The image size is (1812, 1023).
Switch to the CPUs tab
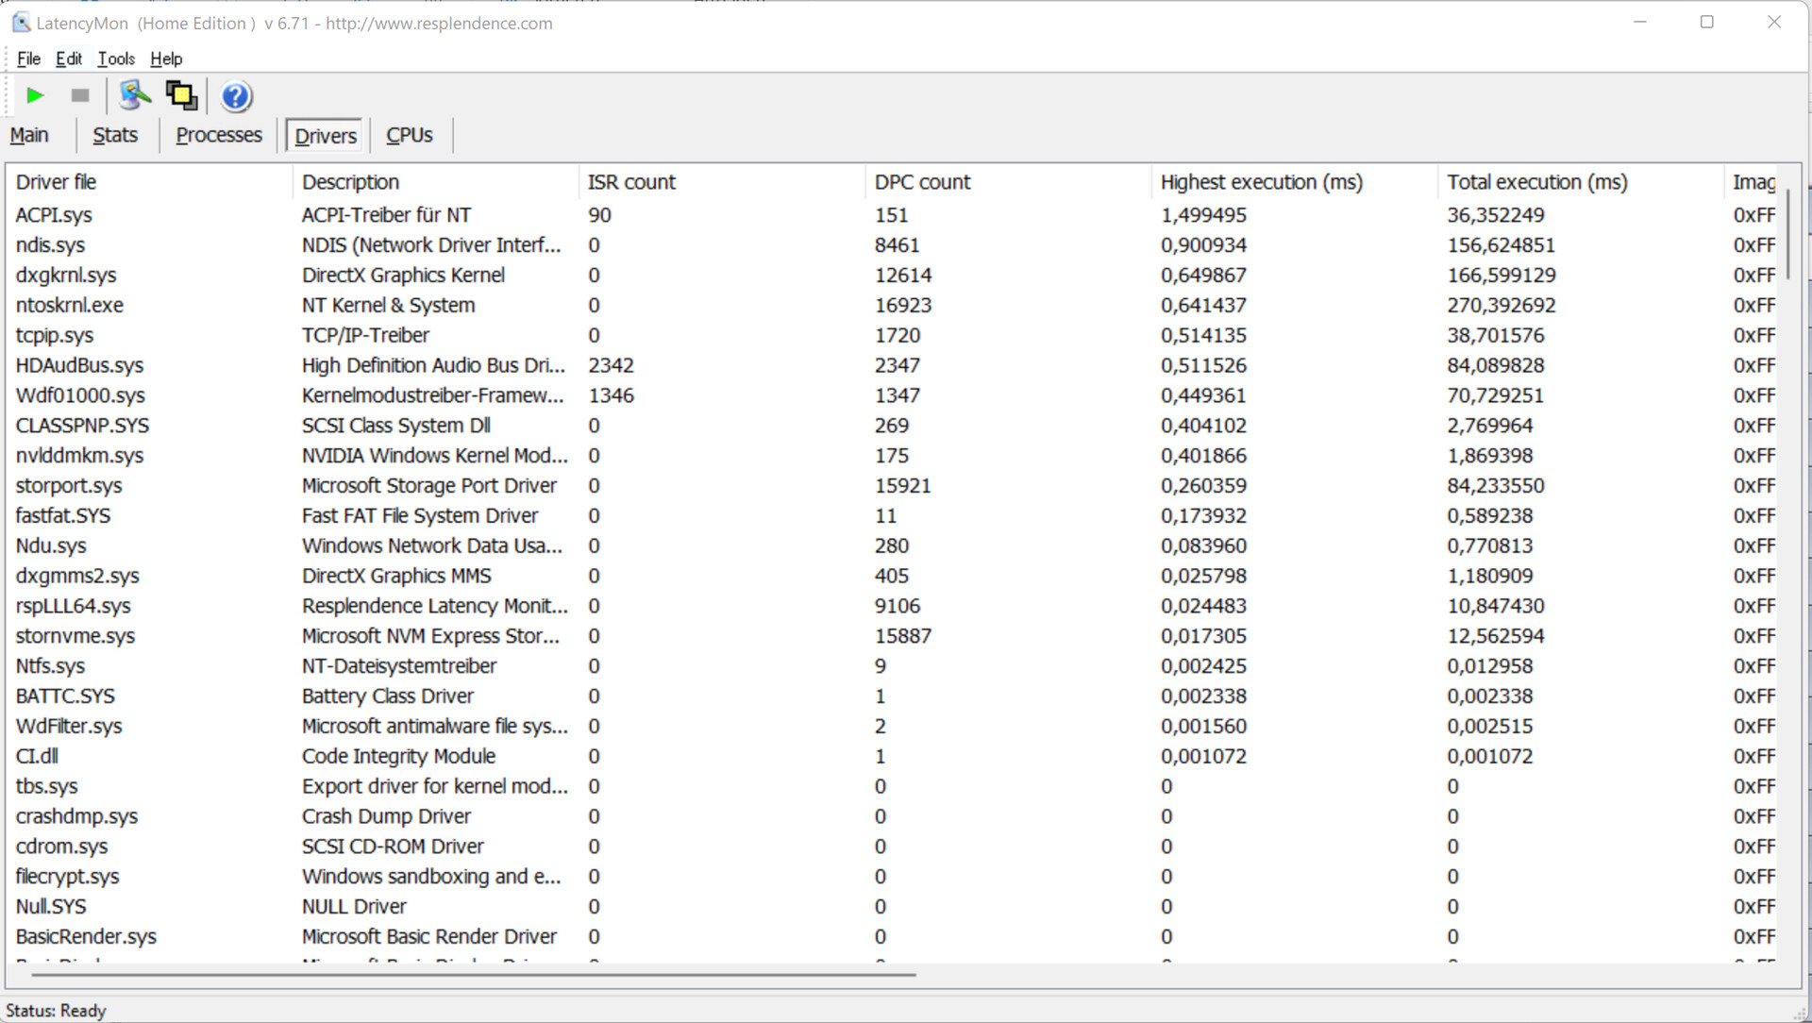(x=409, y=135)
